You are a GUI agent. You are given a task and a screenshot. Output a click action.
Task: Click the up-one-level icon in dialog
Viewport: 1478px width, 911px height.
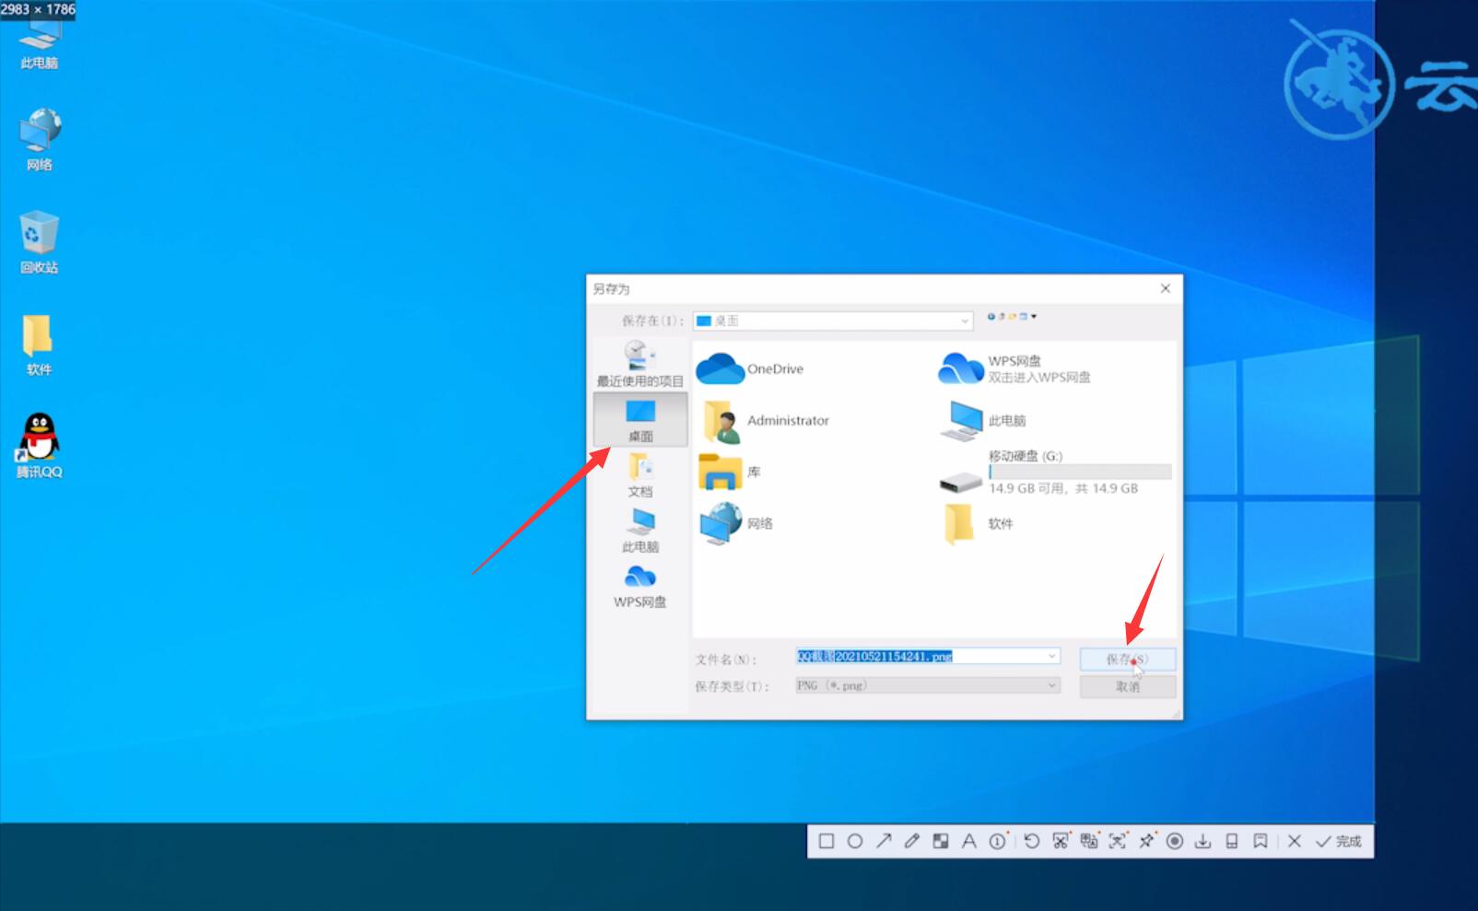pyautogui.click(x=1002, y=316)
